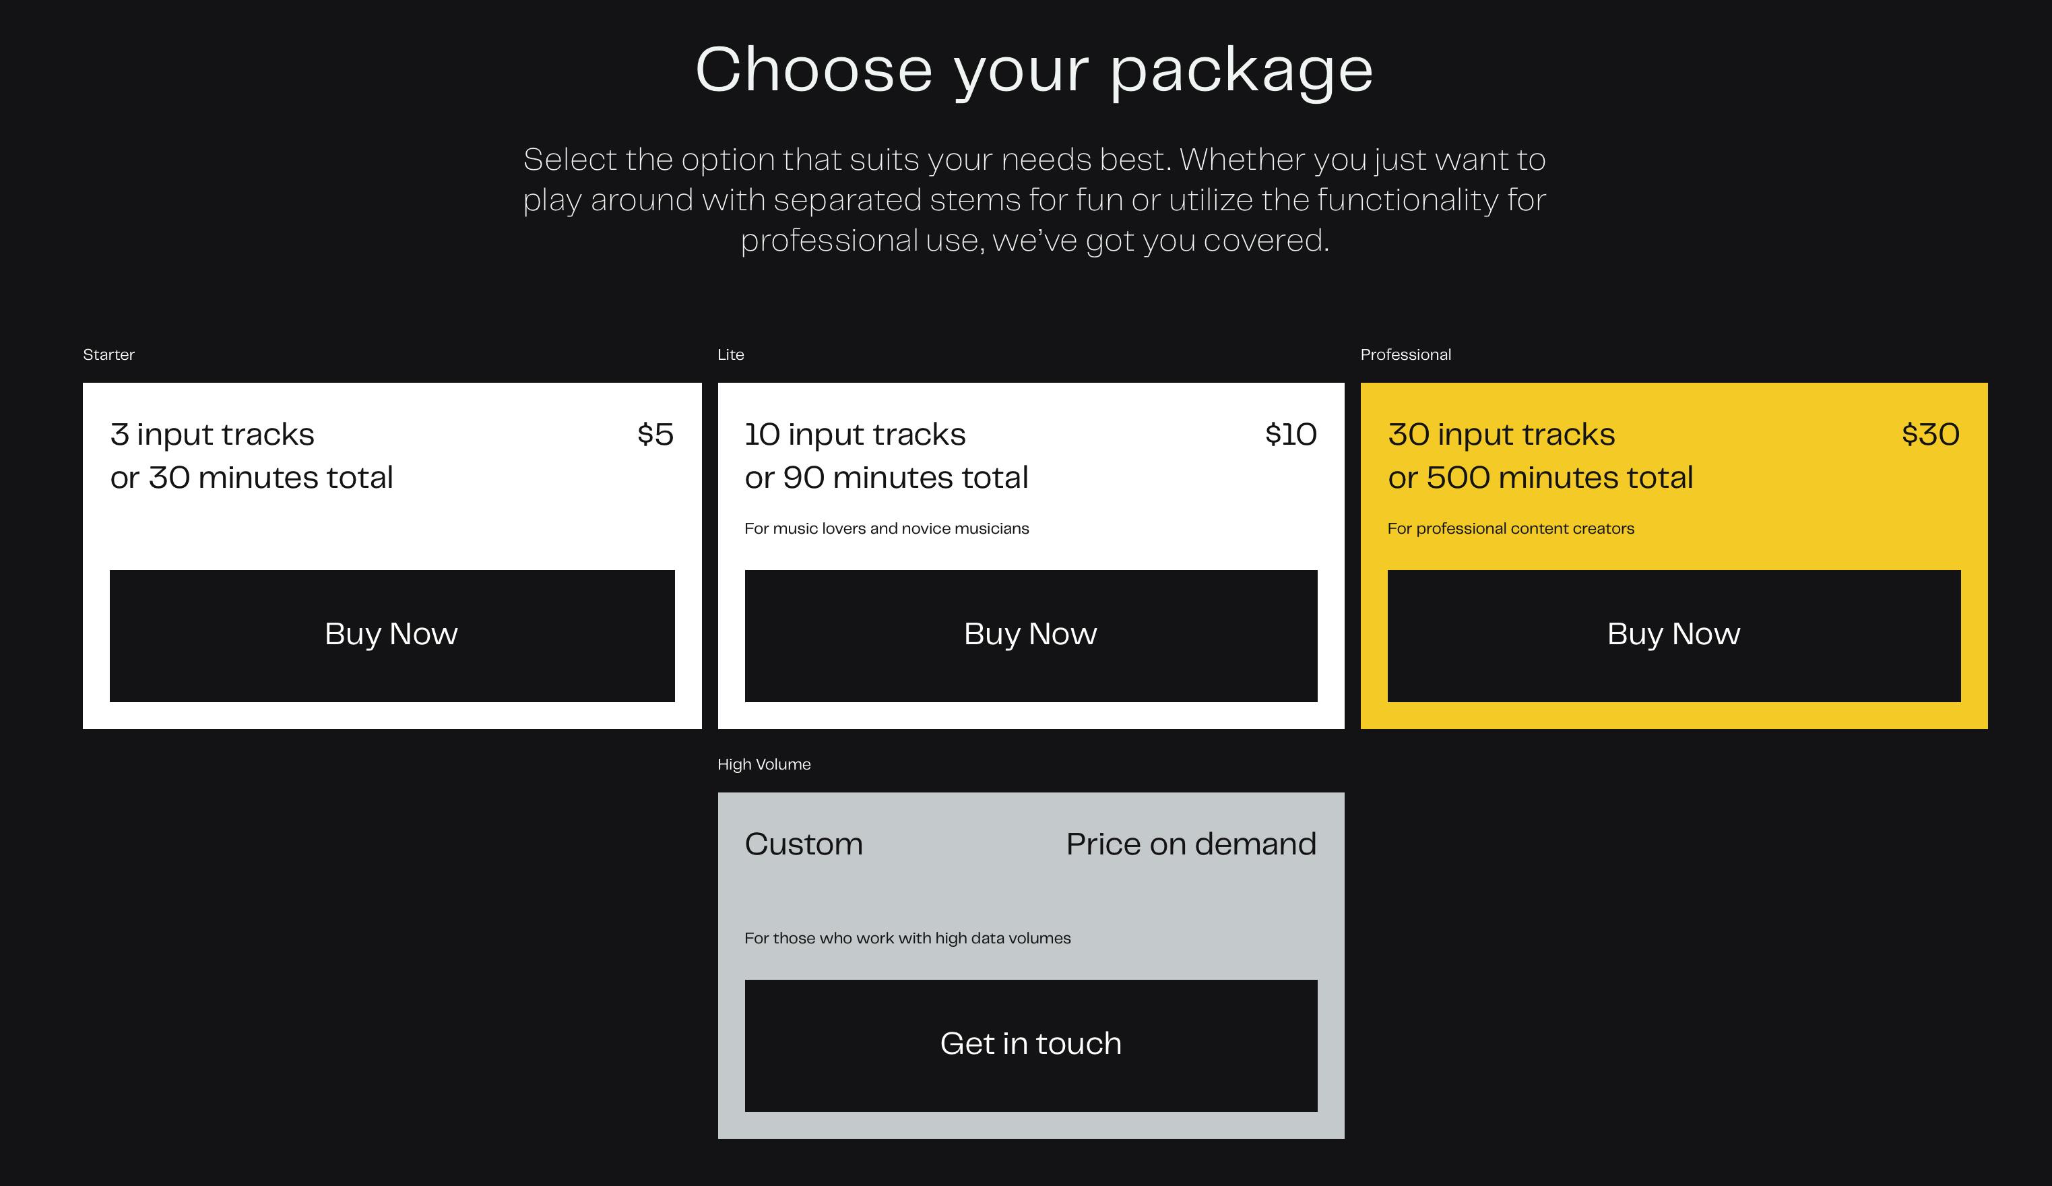Screen dimensions: 2052x1186
Task: Click the $10 price text
Action: tap(1291, 434)
